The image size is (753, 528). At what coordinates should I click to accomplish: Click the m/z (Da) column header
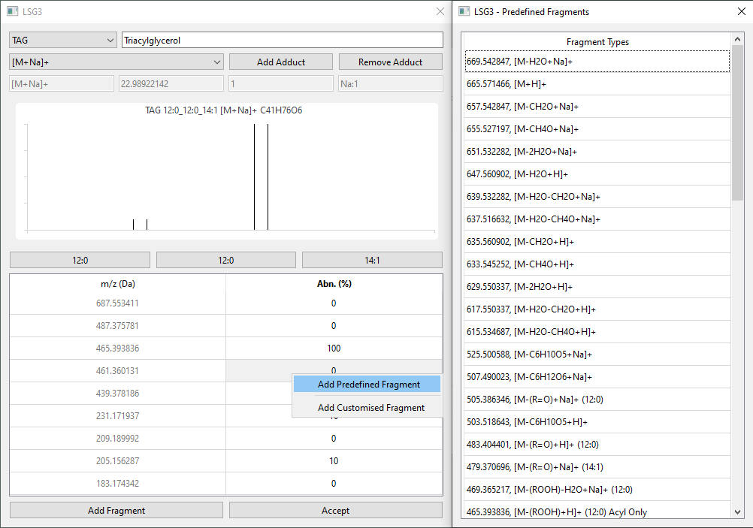tap(118, 284)
